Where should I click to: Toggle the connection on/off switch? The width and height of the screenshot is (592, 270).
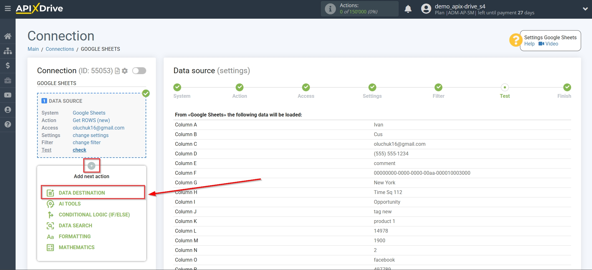pos(139,71)
